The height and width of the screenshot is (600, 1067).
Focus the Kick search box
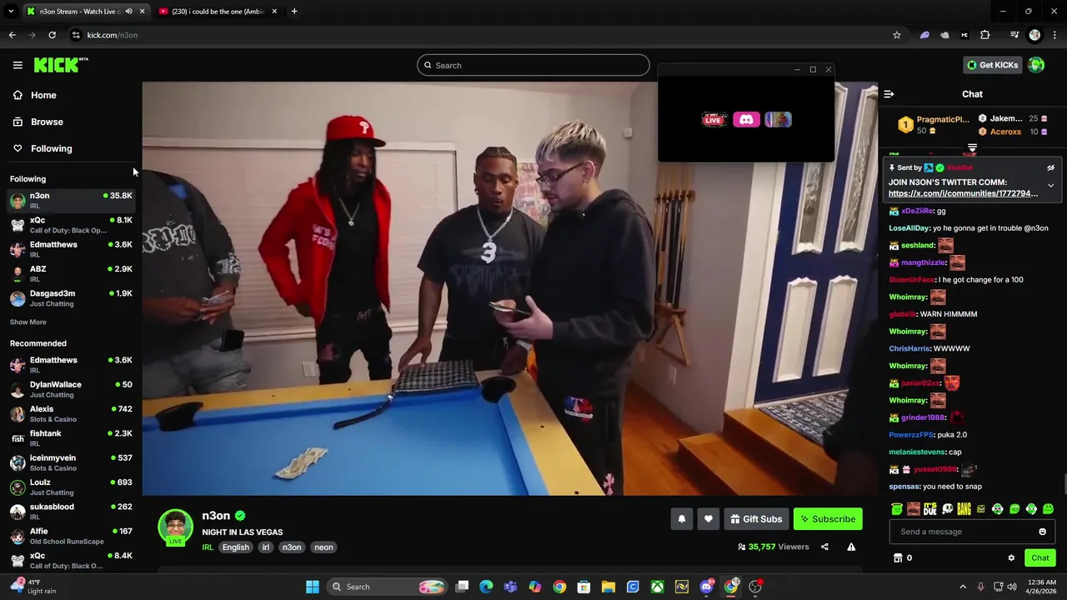[x=533, y=65]
